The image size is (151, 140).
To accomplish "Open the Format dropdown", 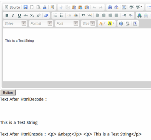I will point(41,23).
